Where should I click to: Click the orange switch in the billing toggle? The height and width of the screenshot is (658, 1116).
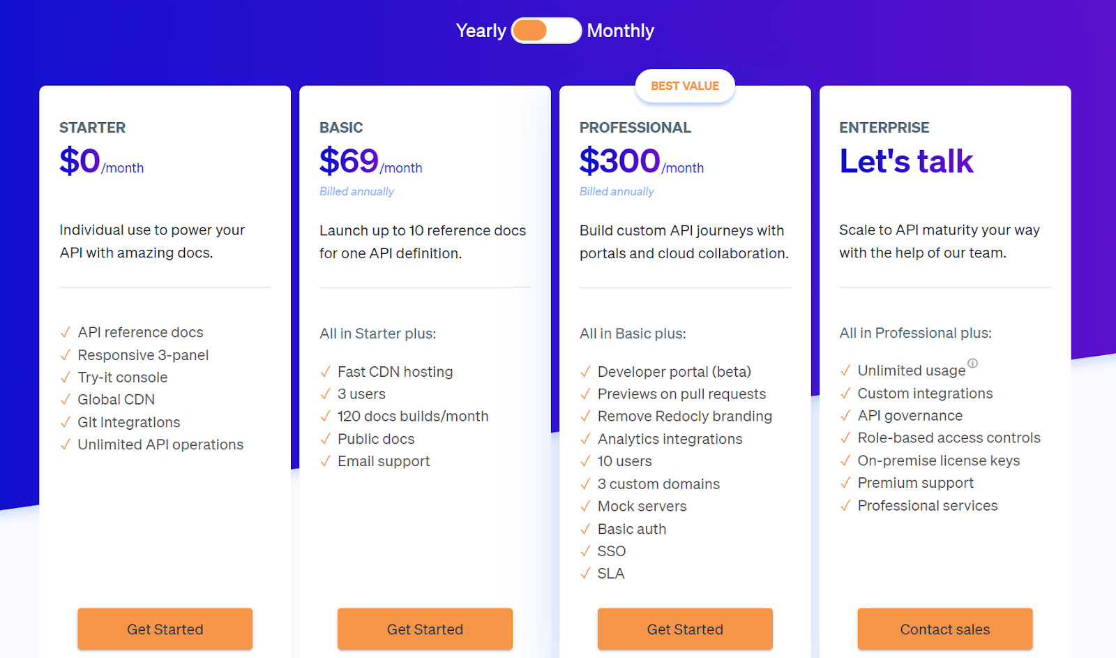tap(531, 30)
